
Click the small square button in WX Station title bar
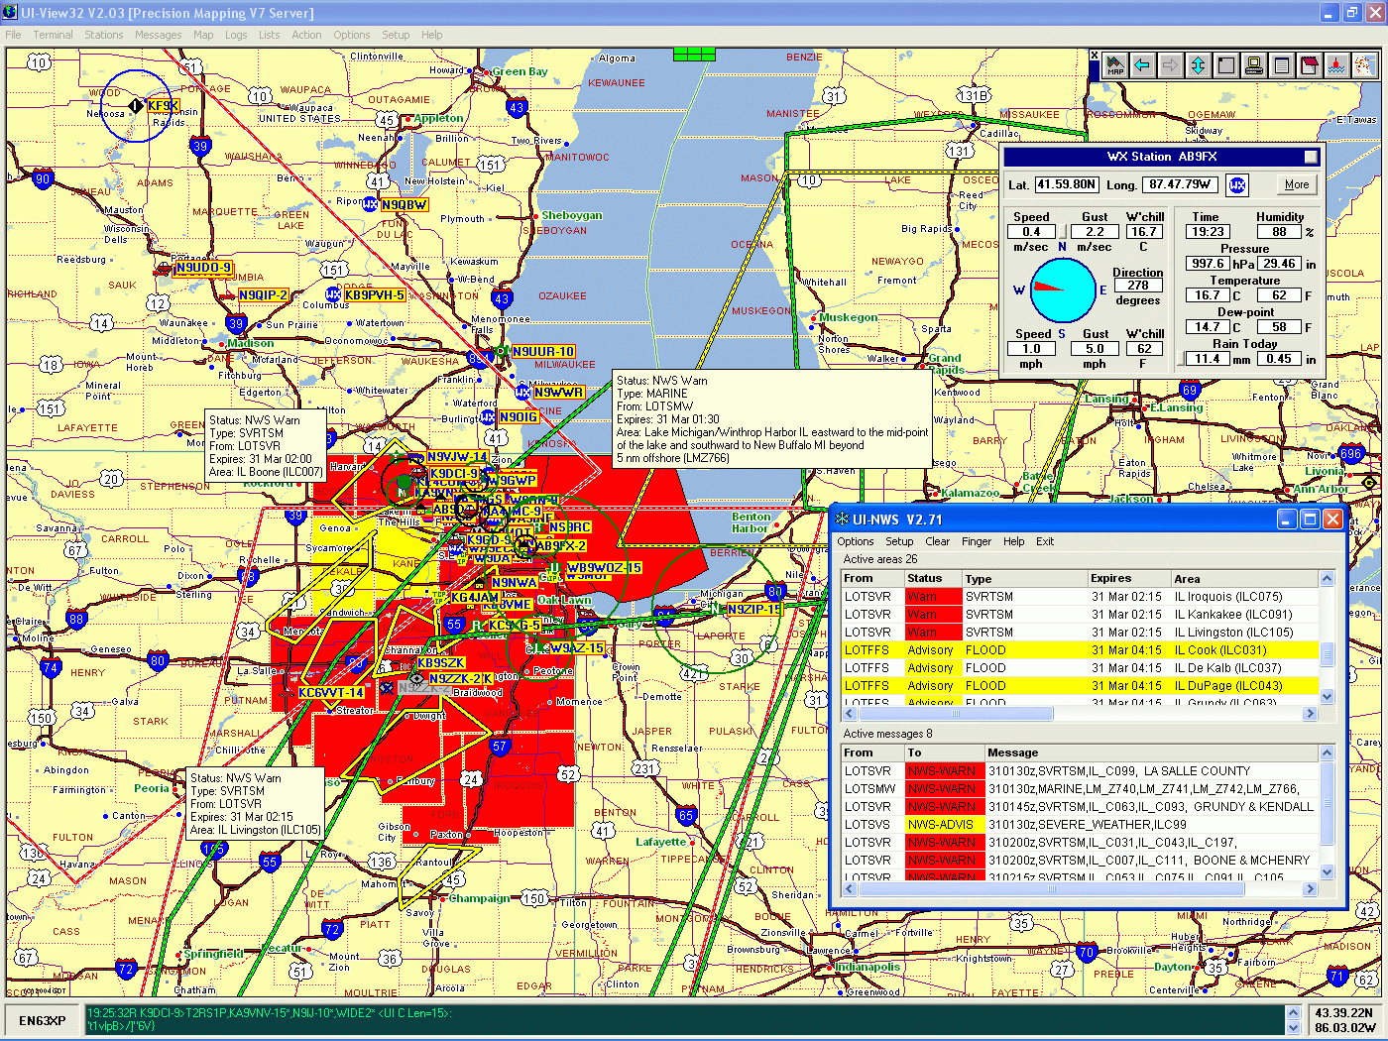tap(1311, 157)
